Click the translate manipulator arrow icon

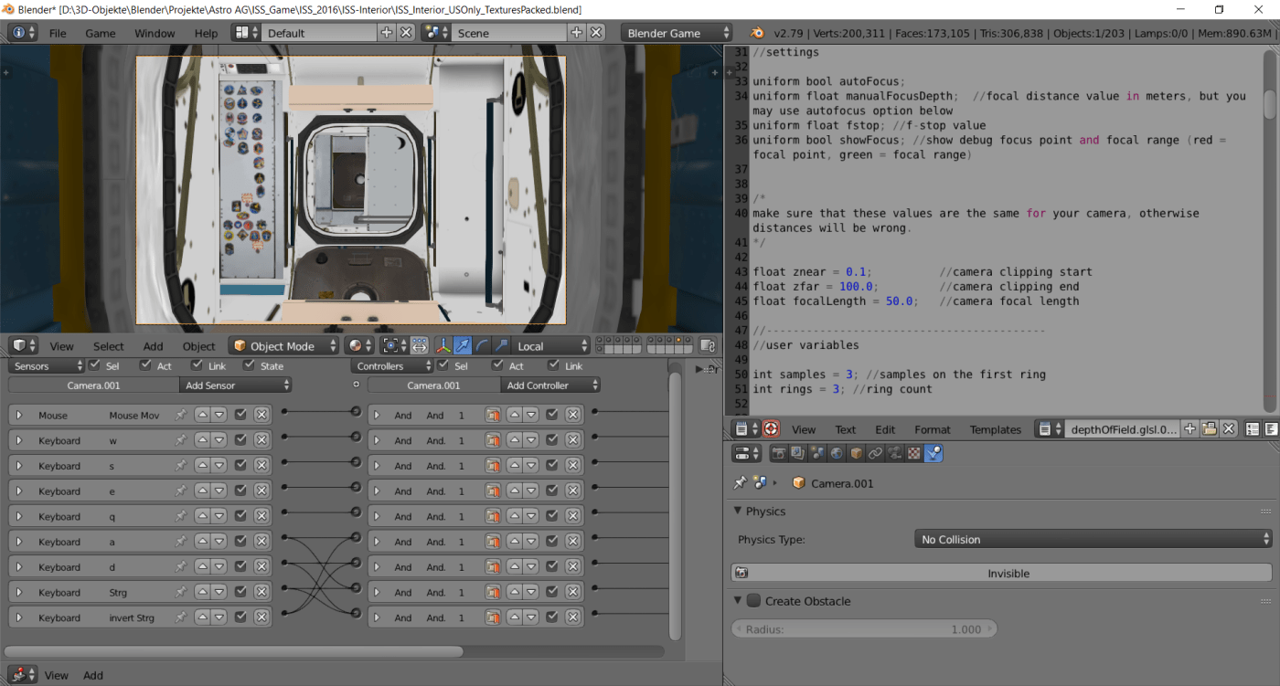tap(463, 346)
